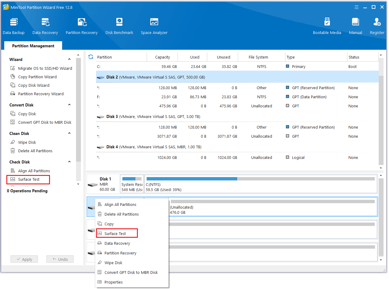Collapse the Check Disk section
The image size is (389, 289).
click(x=69, y=162)
